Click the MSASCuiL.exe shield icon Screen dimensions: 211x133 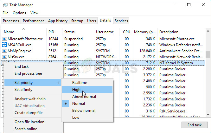pos(4,45)
